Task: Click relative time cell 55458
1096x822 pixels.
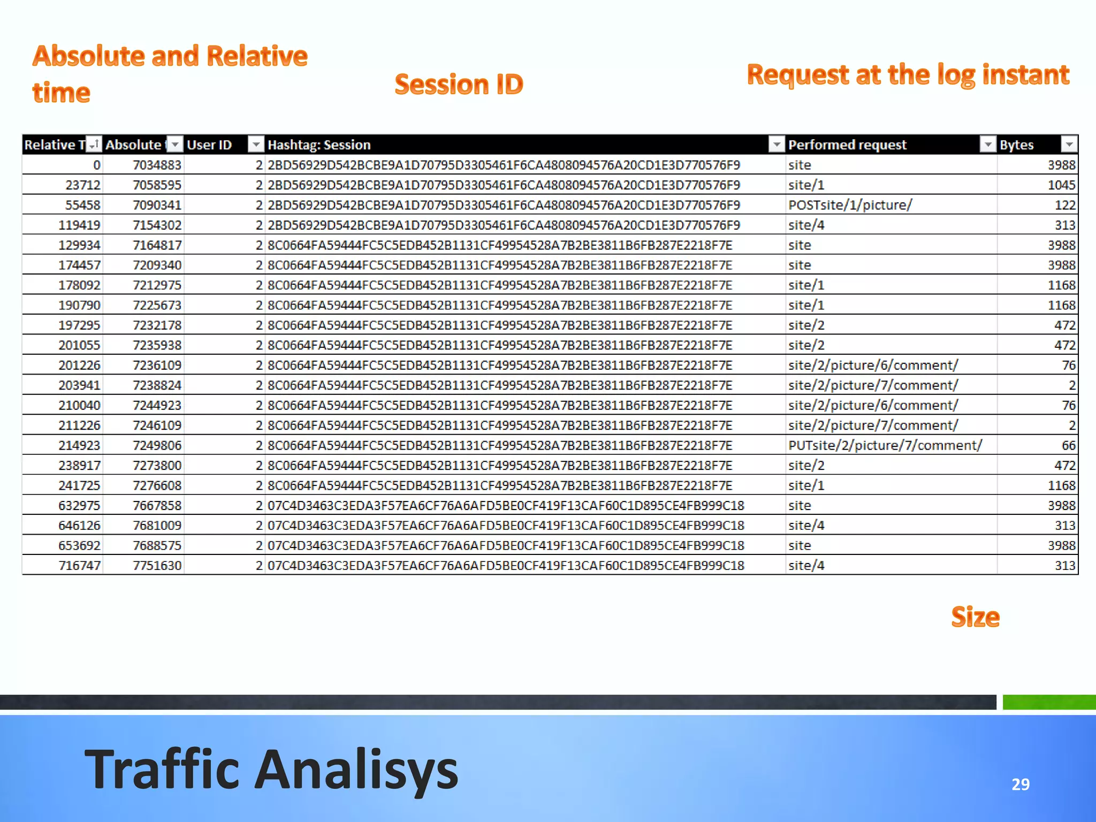Action: point(63,205)
